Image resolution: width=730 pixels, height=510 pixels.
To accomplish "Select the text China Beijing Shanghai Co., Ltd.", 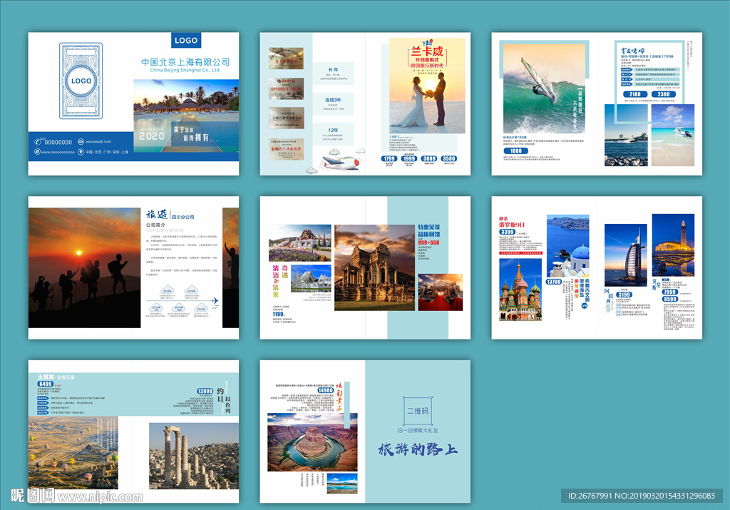I will pyautogui.click(x=185, y=71).
